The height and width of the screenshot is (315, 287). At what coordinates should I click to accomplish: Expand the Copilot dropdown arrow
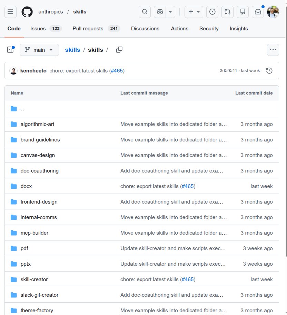click(170, 12)
